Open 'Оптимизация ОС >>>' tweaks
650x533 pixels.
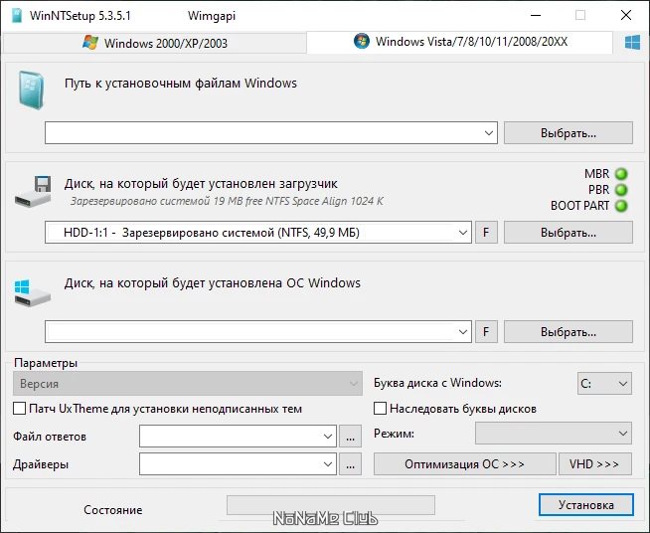coord(465,463)
